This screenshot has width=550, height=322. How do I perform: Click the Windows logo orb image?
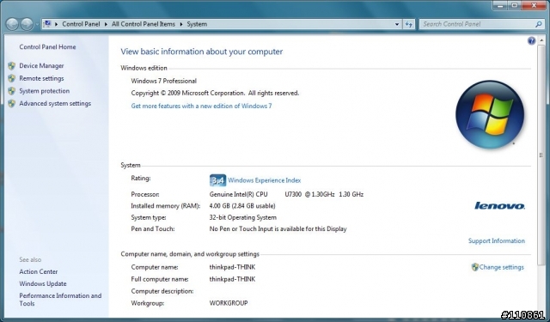490,114
